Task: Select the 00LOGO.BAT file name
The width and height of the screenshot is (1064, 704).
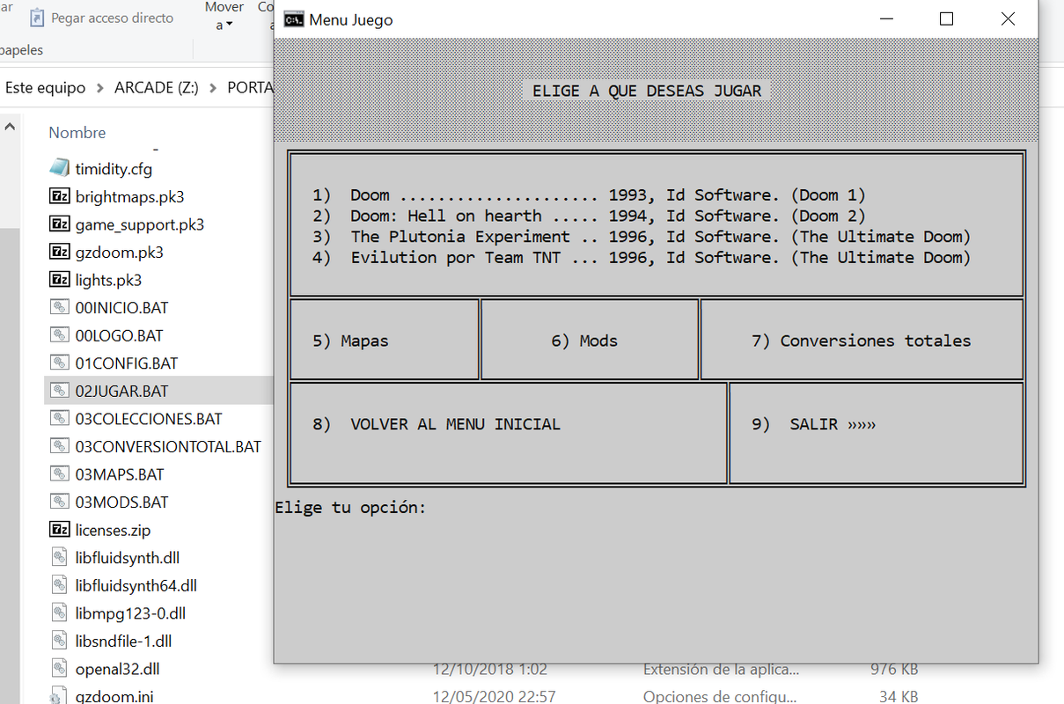Action: (120, 335)
